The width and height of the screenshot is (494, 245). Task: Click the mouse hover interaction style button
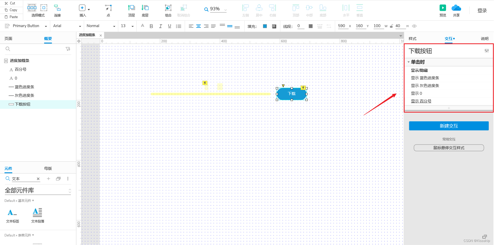coord(449,148)
